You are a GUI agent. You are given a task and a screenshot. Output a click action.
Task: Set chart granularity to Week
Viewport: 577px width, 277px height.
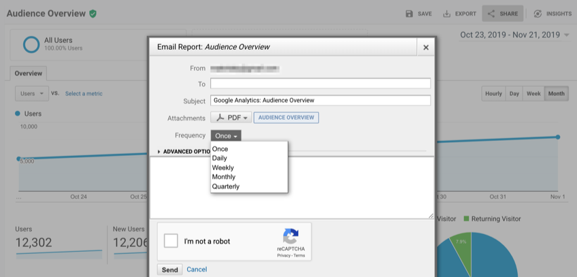(533, 93)
